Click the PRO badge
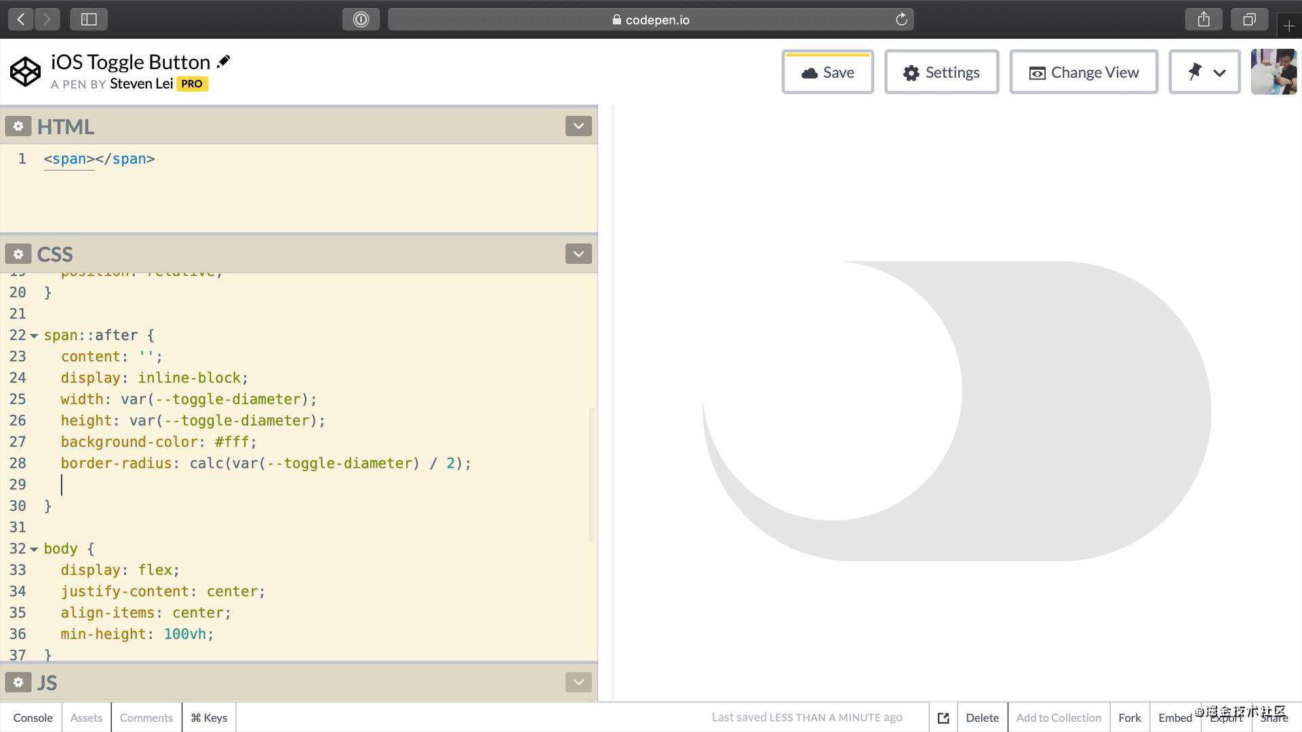 tap(192, 84)
